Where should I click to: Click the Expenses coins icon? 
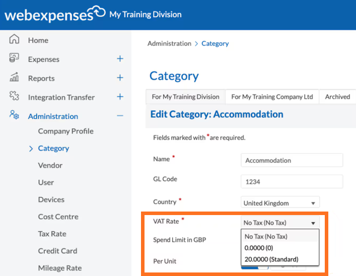click(x=14, y=58)
